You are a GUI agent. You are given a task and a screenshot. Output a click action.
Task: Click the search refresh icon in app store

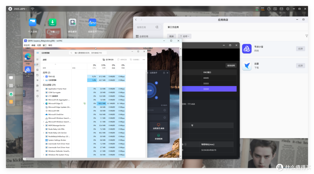tap(157, 27)
